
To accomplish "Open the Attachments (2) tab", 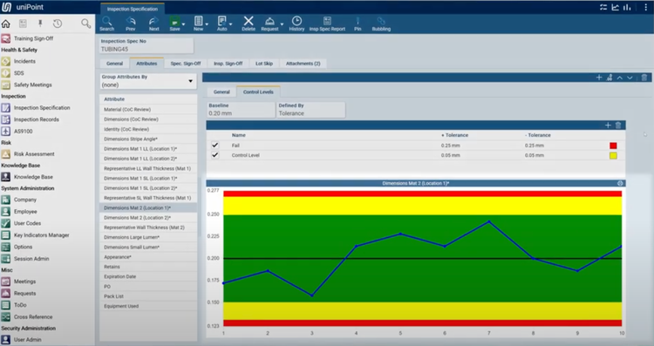I will tap(303, 64).
